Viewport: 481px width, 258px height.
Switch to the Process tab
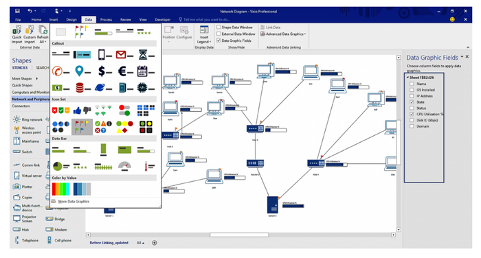(x=106, y=20)
